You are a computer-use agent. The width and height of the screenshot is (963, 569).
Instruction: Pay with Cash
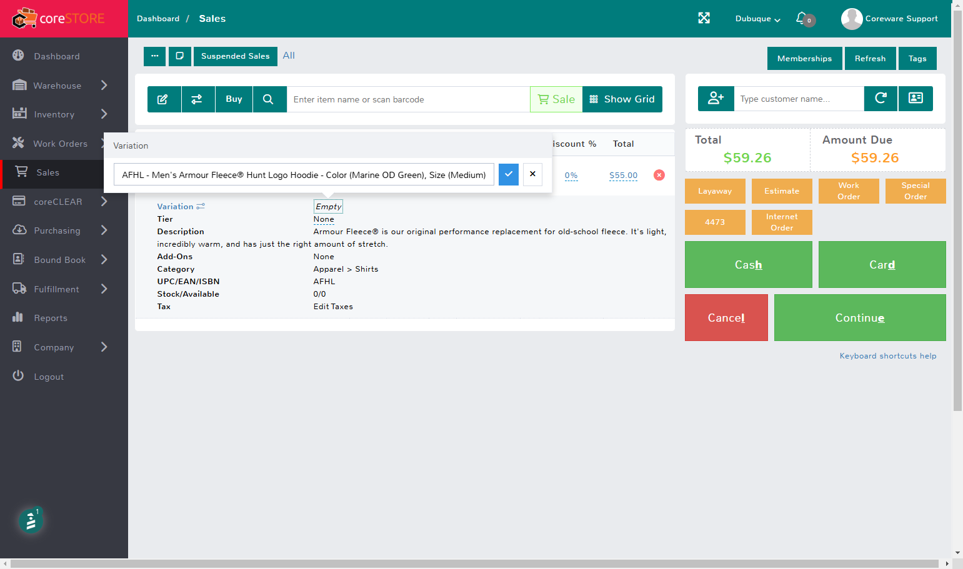(749, 265)
